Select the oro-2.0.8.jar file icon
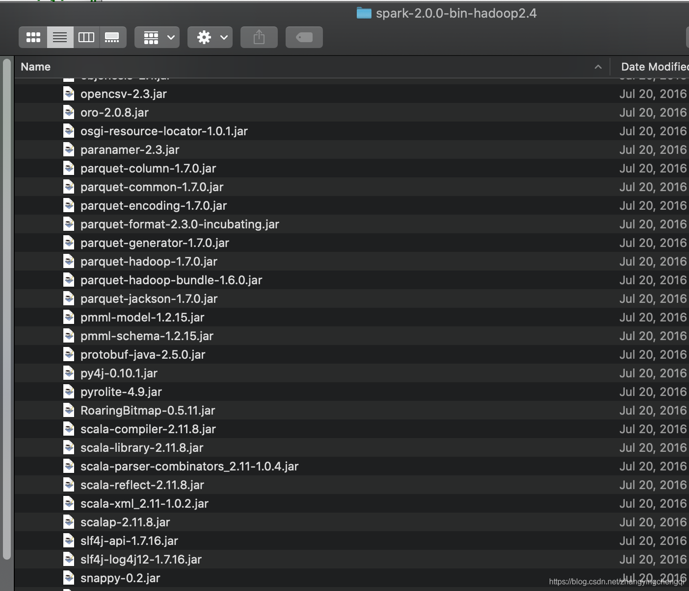This screenshot has height=591, width=689. [69, 112]
